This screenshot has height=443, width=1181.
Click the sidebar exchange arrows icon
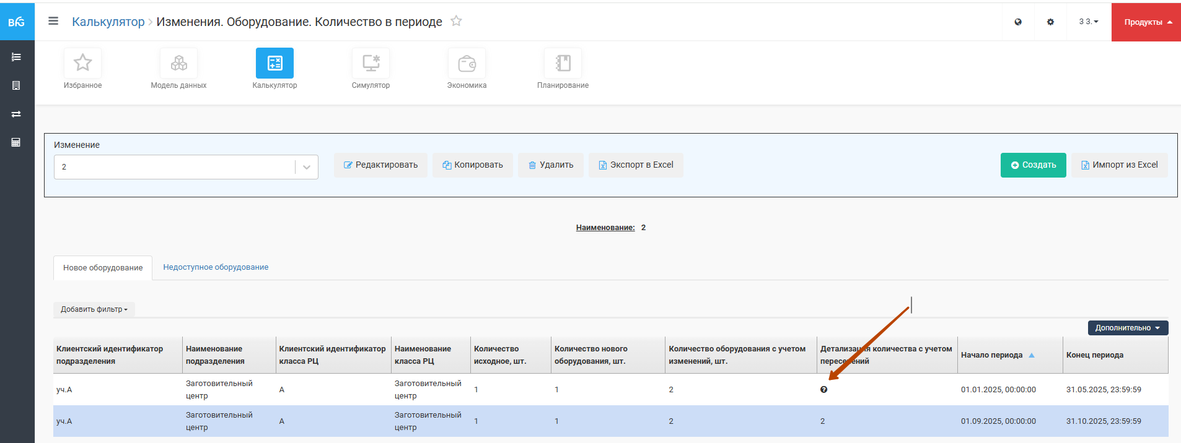pos(16,114)
